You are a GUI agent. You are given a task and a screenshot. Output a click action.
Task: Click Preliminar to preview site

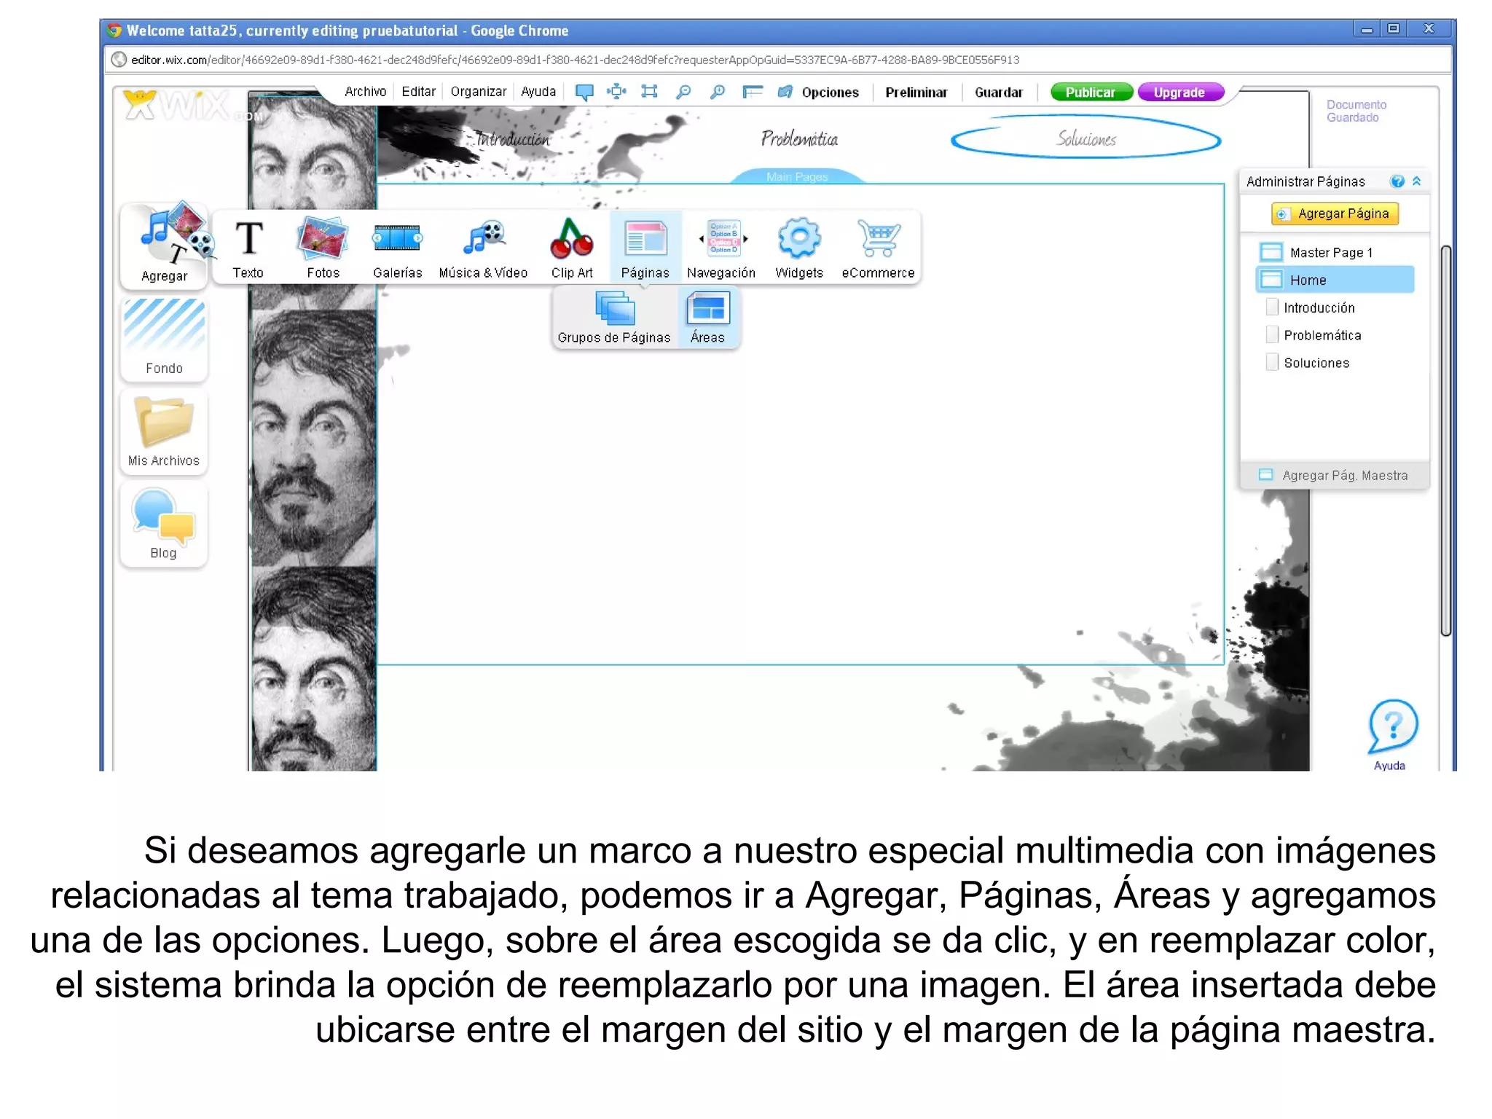click(916, 93)
